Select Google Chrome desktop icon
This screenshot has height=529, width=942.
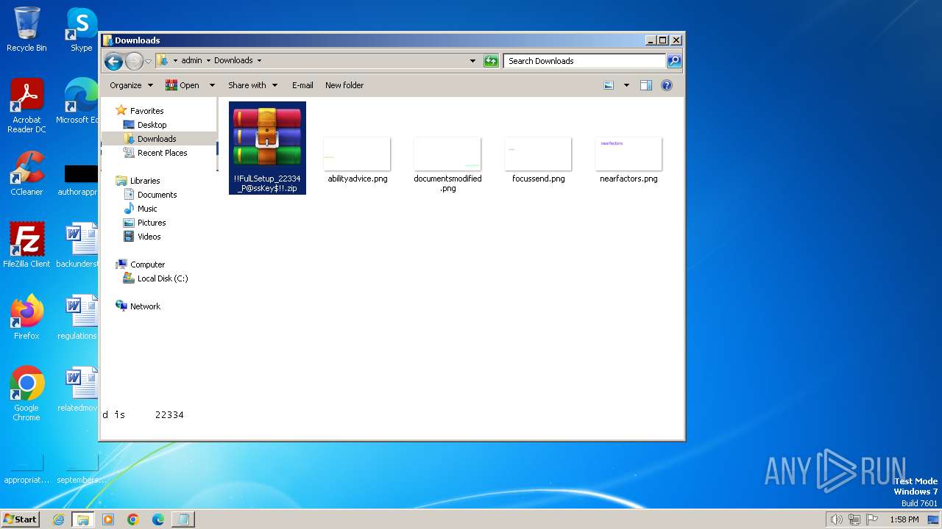pos(26,394)
